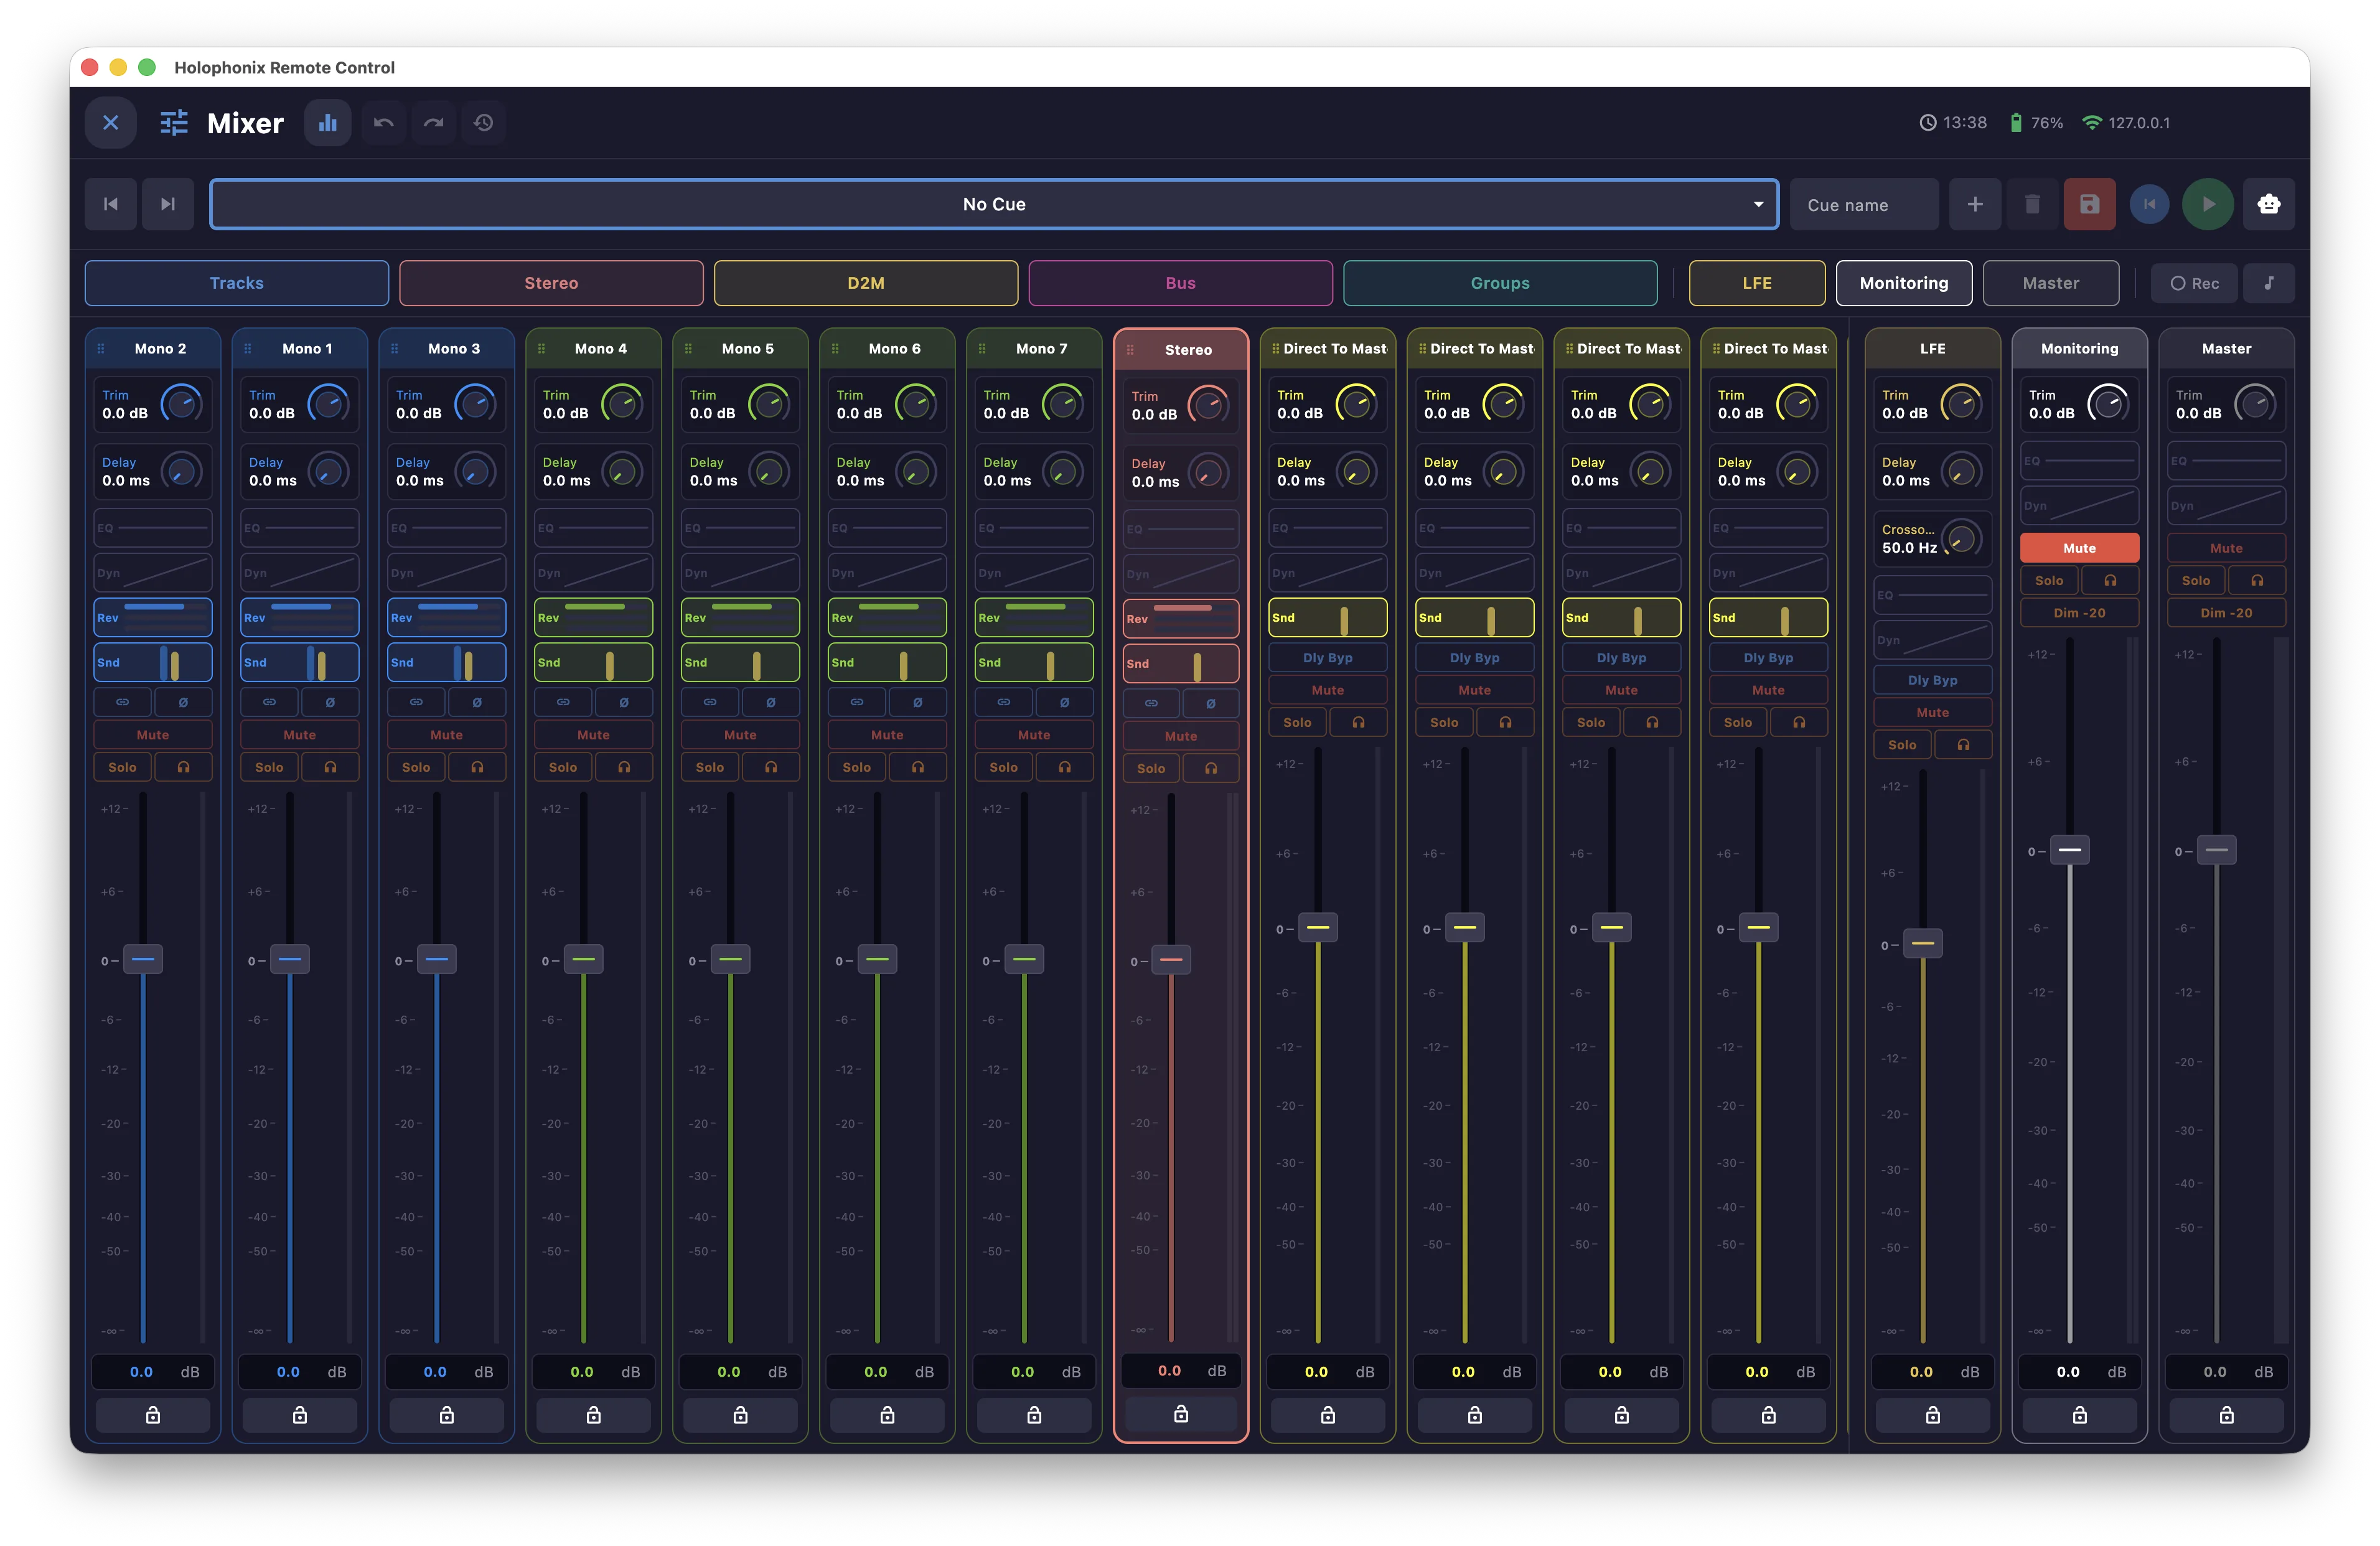Image resolution: width=2380 pixels, height=1546 pixels.
Task: Open the meters bar-chart icon
Action: pos(328,122)
